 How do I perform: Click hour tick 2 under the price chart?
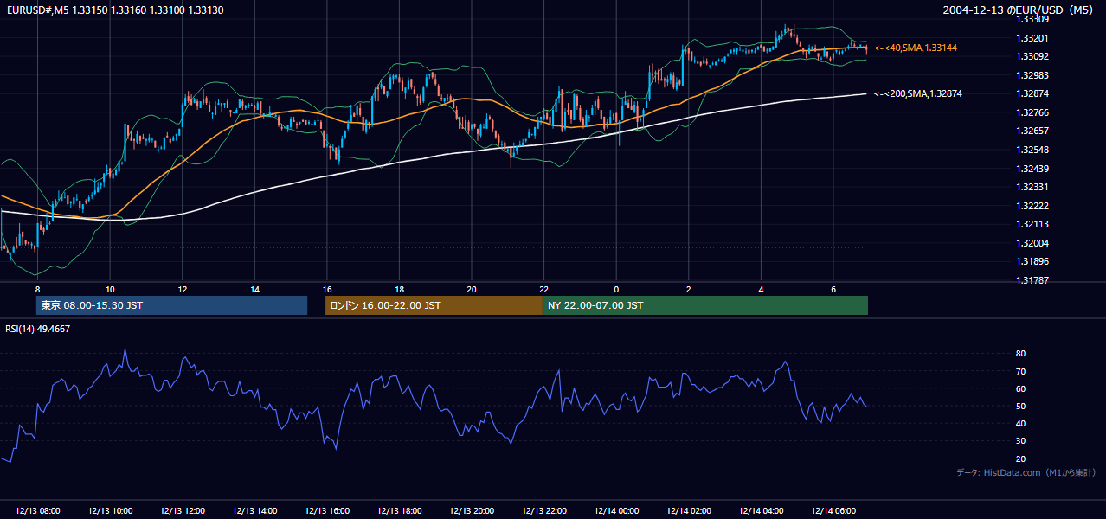point(689,289)
